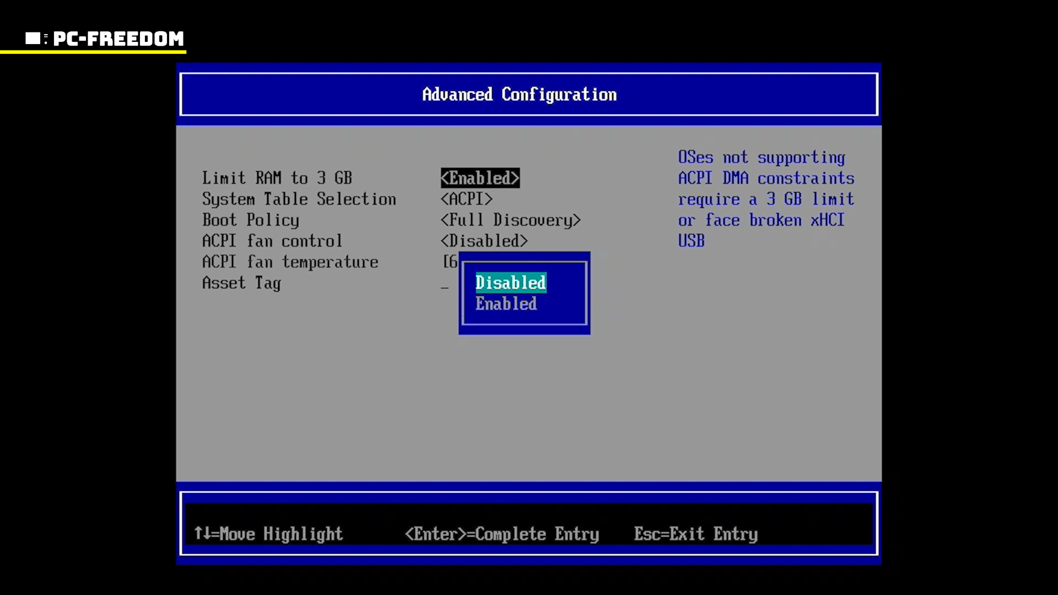Screen dimensions: 1058x595
Task: Click the ACPI fan control label
Action: [272, 241]
